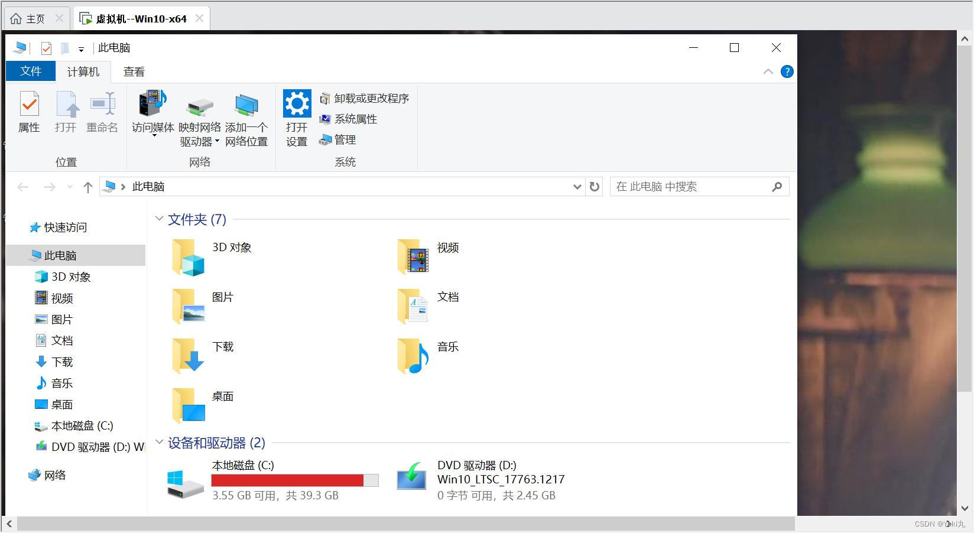The image size is (974, 533).
Task: Click the search magnifier icon
Action: pyautogui.click(x=777, y=187)
